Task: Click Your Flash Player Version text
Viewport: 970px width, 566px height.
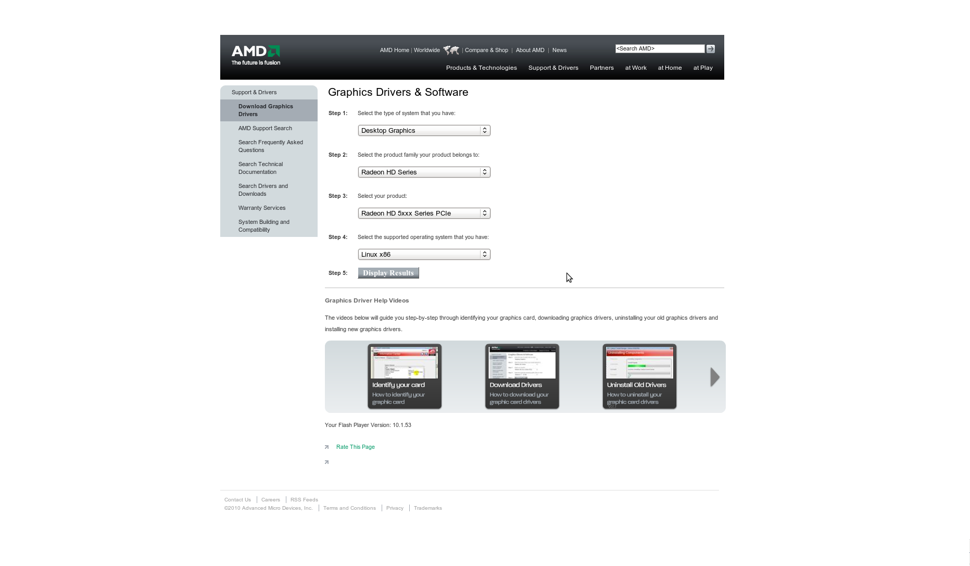Action: pyautogui.click(x=368, y=425)
